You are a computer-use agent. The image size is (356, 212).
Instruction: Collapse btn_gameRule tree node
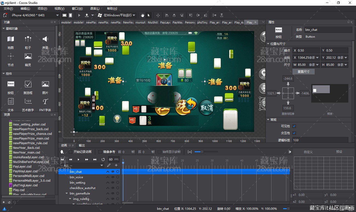[67, 193]
